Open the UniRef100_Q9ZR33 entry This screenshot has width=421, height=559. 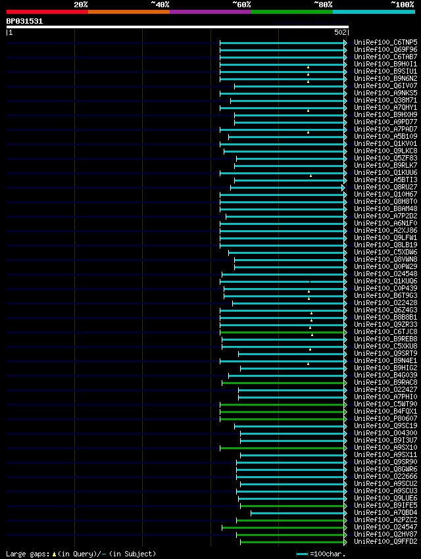[385, 324]
